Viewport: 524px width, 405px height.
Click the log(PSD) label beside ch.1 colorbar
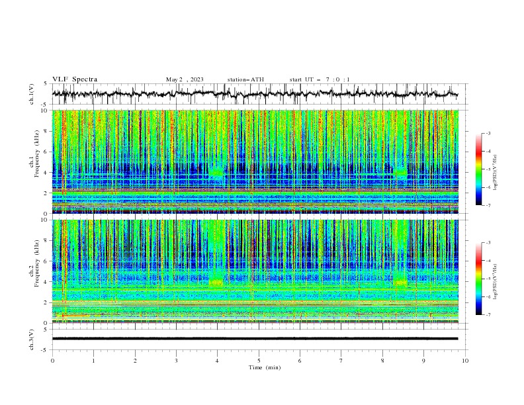coord(495,173)
